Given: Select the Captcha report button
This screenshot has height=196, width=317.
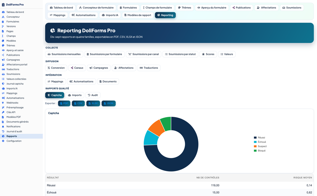Looking at the screenshot, I should (55, 95).
